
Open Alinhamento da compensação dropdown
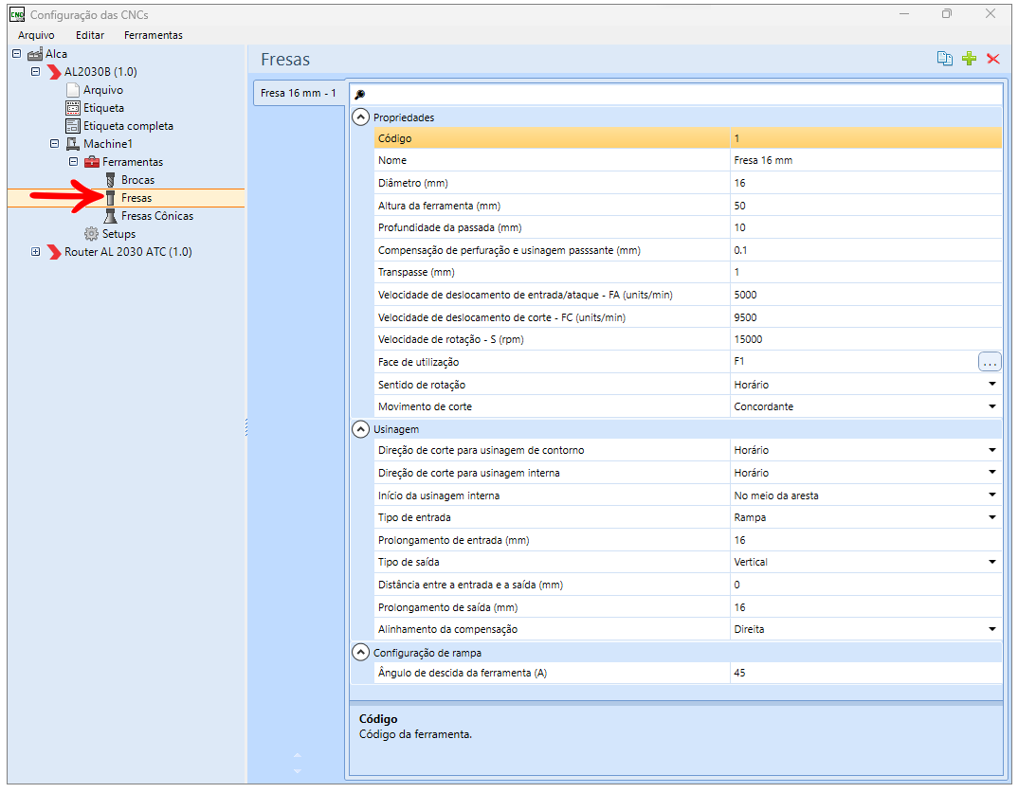[992, 629]
